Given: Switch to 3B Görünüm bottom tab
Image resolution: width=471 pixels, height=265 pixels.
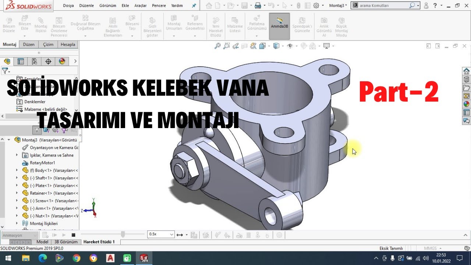Looking at the screenshot, I should tap(66, 242).
